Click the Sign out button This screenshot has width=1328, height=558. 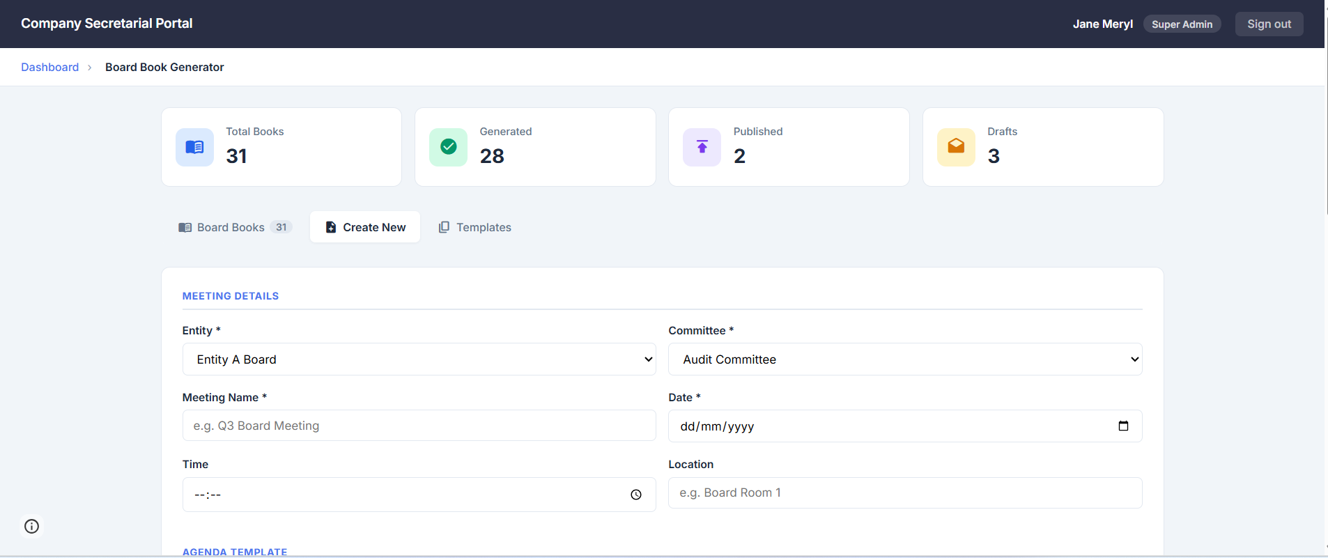[x=1269, y=24]
